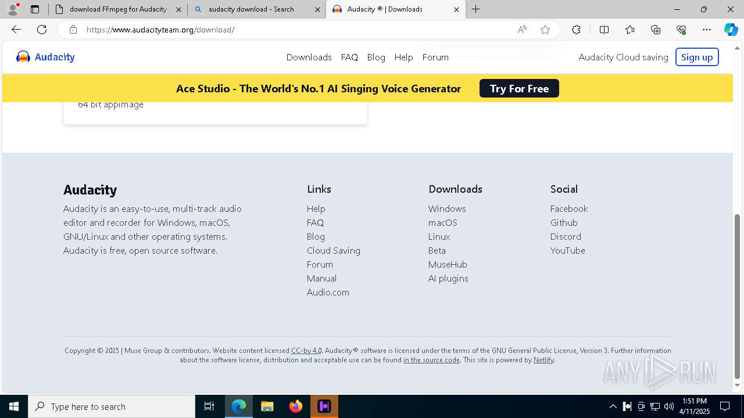
Task: Click the page vertical scrollbar thumb
Action: tap(738, 296)
